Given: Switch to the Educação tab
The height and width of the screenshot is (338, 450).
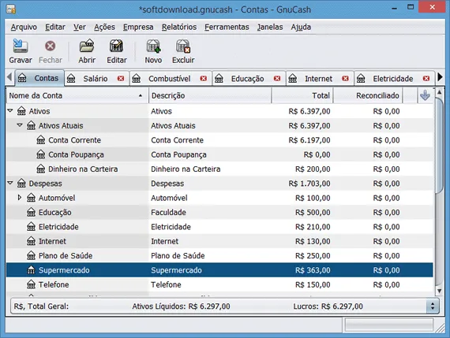Looking at the screenshot, I should pos(247,79).
